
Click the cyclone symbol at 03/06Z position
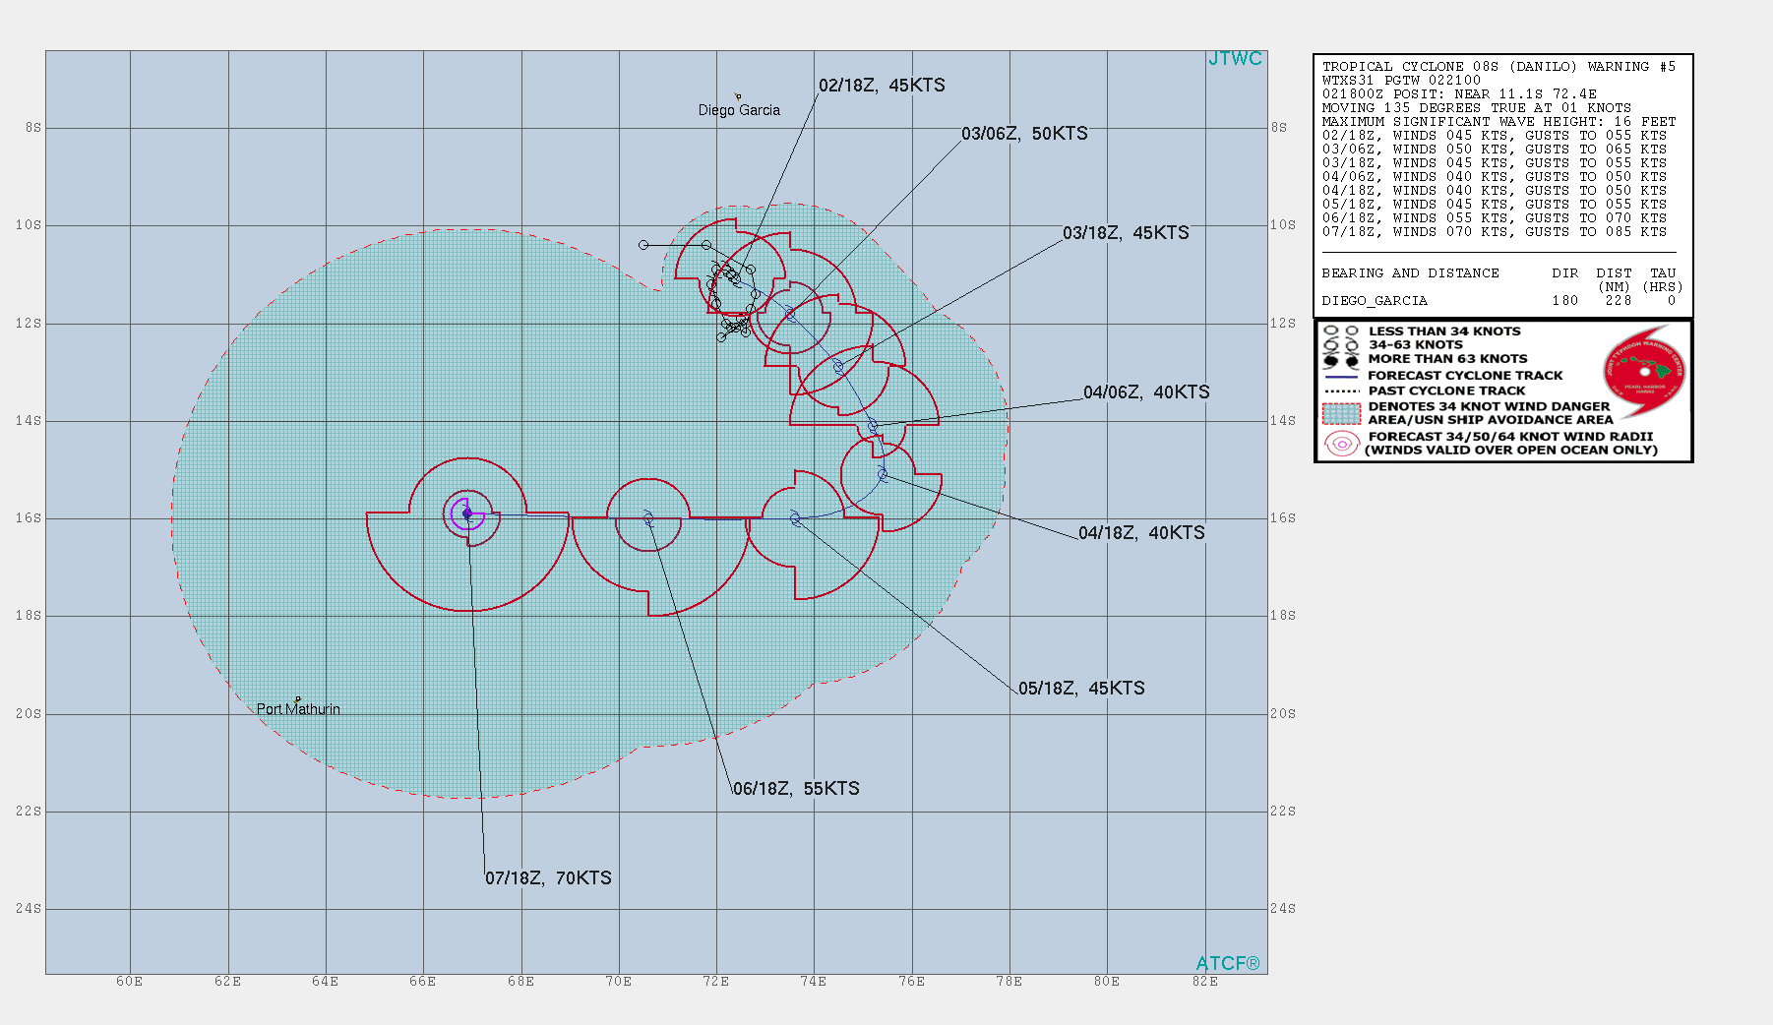790,314
